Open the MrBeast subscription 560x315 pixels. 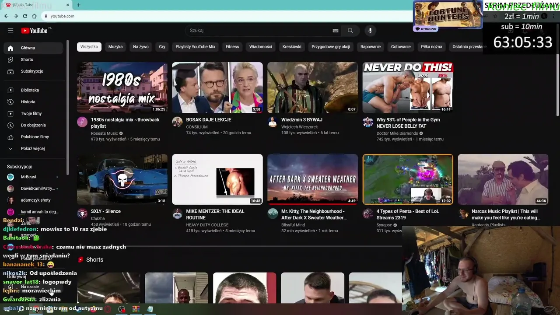(x=33, y=177)
